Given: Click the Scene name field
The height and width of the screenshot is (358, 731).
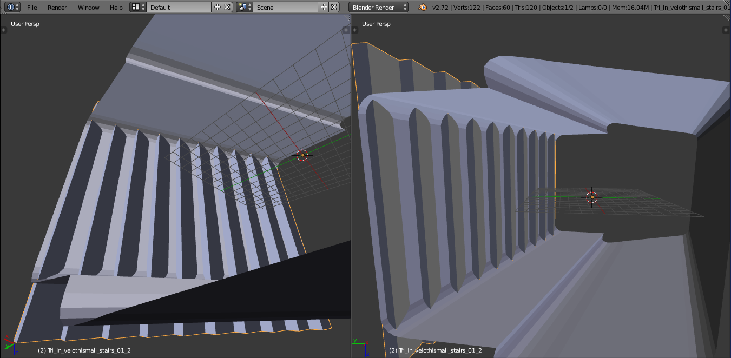Looking at the screenshot, I should [x=286, y=7].
